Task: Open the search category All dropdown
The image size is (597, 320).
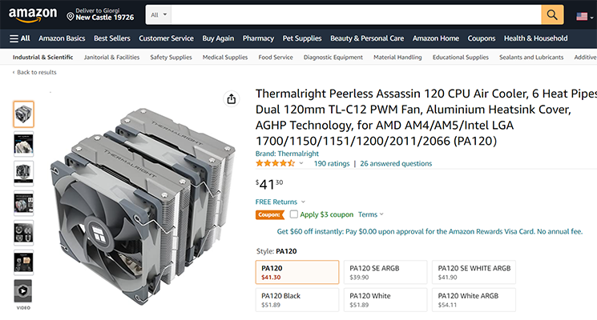Action: (x=159, y=15)
